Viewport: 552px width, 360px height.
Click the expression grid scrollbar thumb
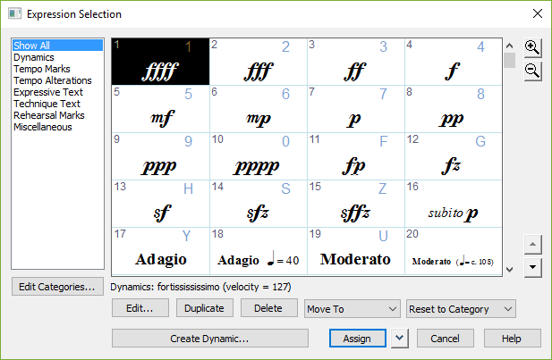509,60
